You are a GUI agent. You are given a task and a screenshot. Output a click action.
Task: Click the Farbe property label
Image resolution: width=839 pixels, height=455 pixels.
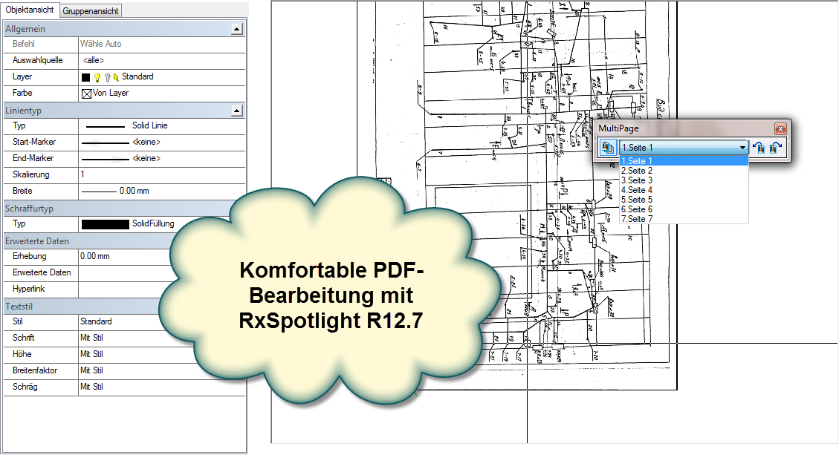click(x=22, y=93)
